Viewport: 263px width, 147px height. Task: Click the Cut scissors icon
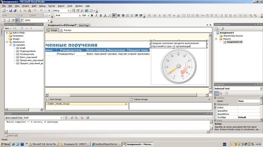click(x=21, y=11)
